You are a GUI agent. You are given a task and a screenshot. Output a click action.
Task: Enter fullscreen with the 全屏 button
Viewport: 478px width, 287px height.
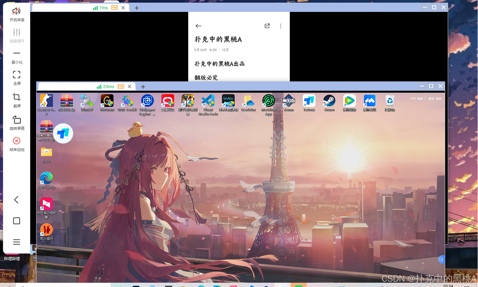[17, 78]
